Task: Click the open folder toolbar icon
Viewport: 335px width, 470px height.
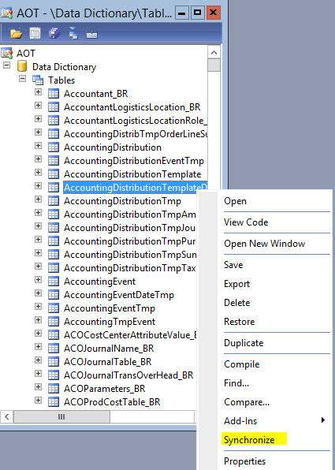Action: pyautogui.click(x=17, y=33)
